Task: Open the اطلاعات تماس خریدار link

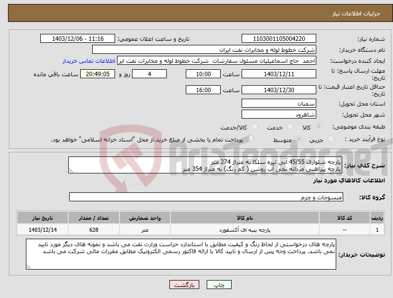Action: click(x=89, y=61)
